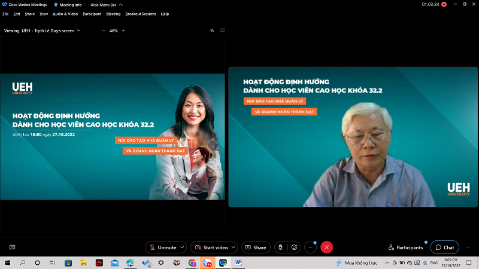Raise hand with the hand icon
The image size is (479, 269).
coord(280,247)
